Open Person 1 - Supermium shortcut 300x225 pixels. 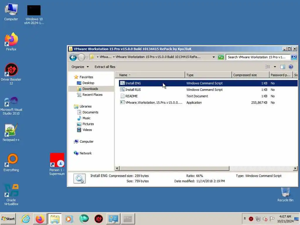coord(57,164)
